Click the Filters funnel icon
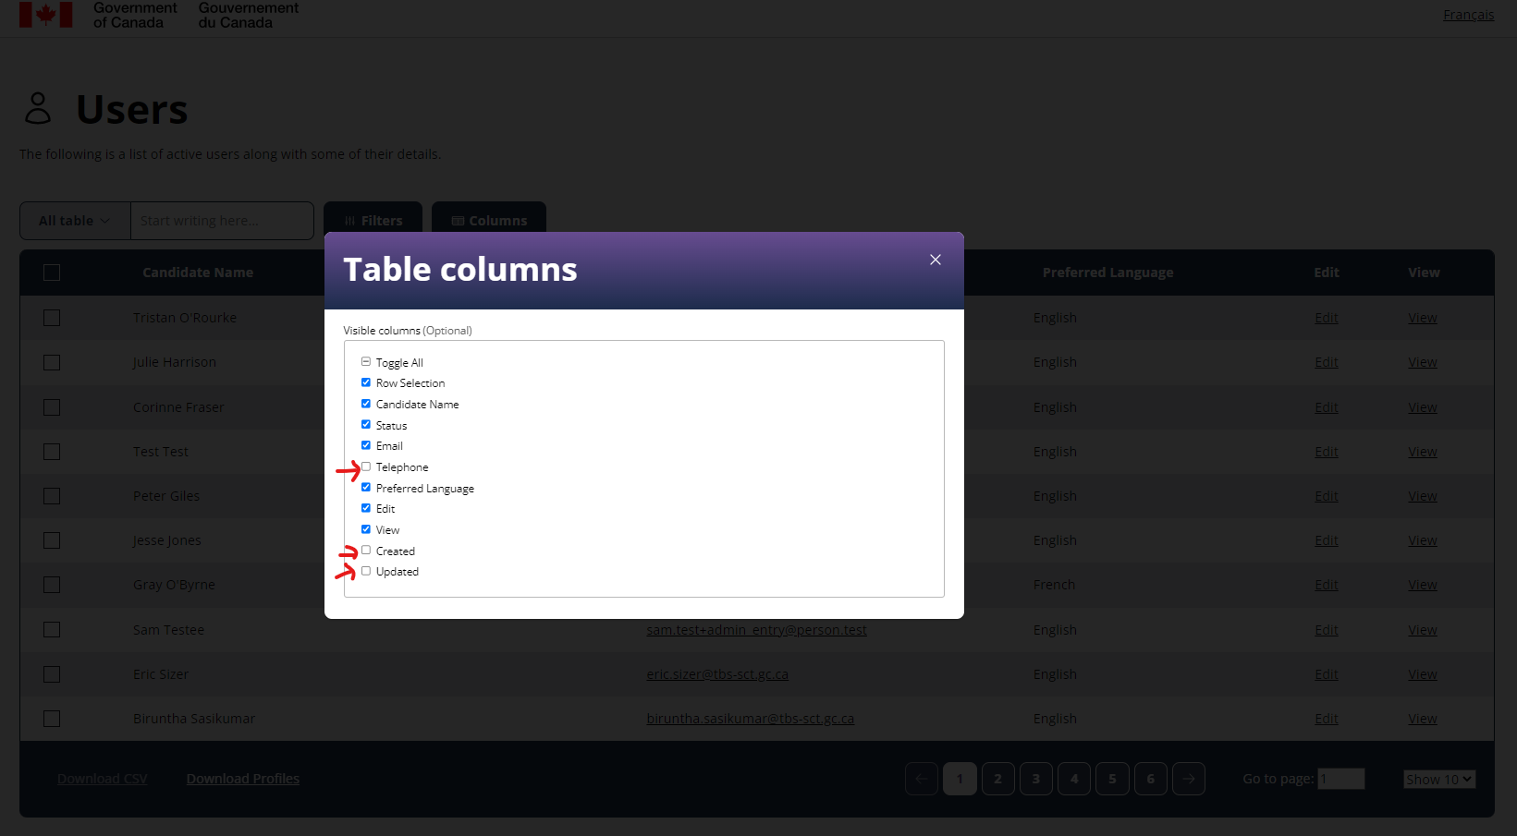 (x=349, y=220)
